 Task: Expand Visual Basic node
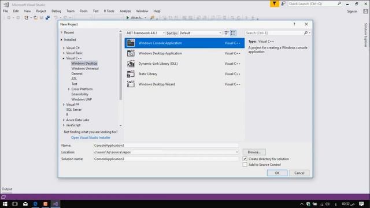pos(64,53)
